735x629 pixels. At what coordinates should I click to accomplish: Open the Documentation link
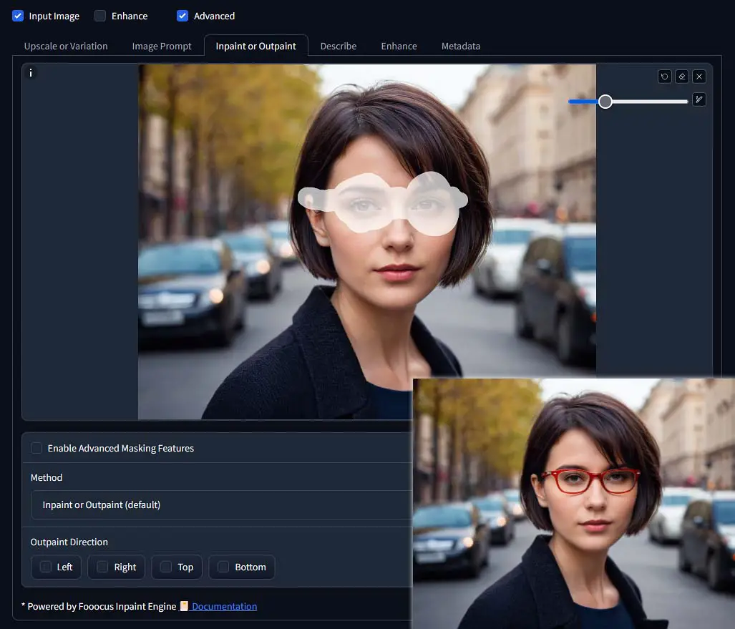click(225, 607)
